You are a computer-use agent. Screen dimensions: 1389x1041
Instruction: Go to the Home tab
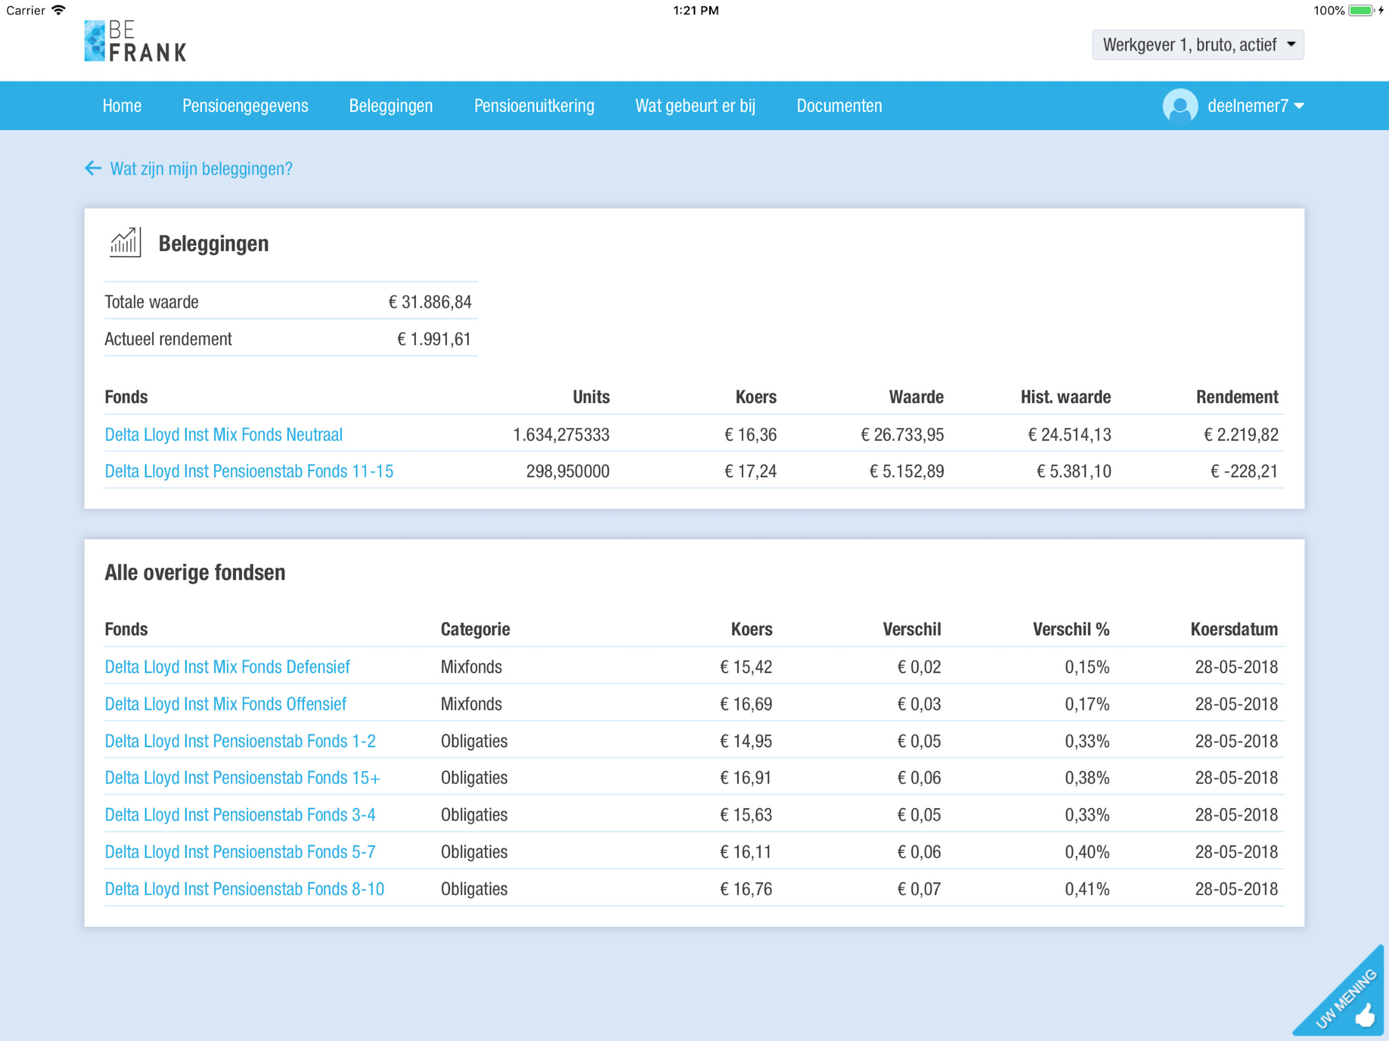click(x=122, y=106)
